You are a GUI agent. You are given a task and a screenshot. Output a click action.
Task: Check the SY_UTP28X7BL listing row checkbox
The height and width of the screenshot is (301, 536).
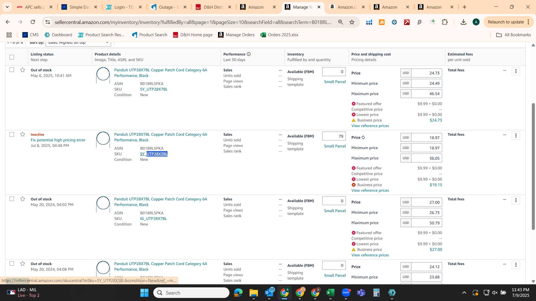tap(12, 70)
